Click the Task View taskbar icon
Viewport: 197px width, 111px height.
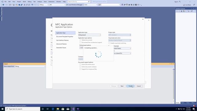pos(47,109)
